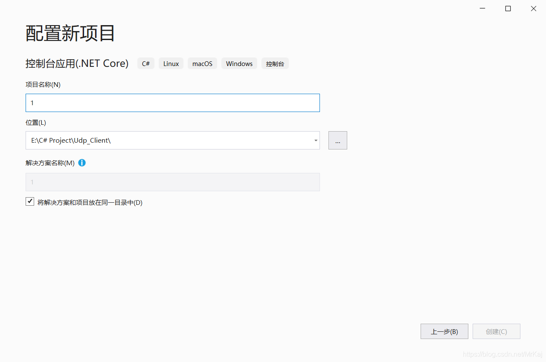Click the C# tag label
546x362 pixels.
(146, 63)
